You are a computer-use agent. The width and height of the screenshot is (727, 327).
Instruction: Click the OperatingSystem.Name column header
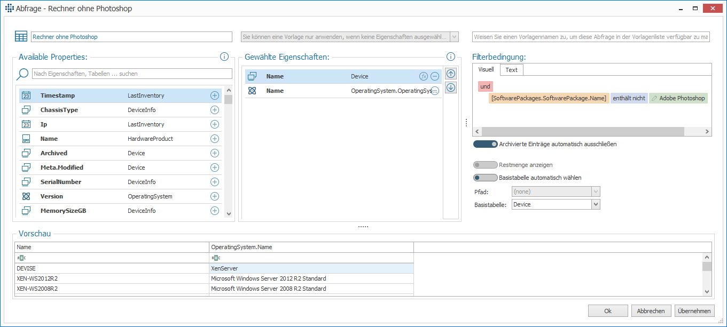coord(311,248)
